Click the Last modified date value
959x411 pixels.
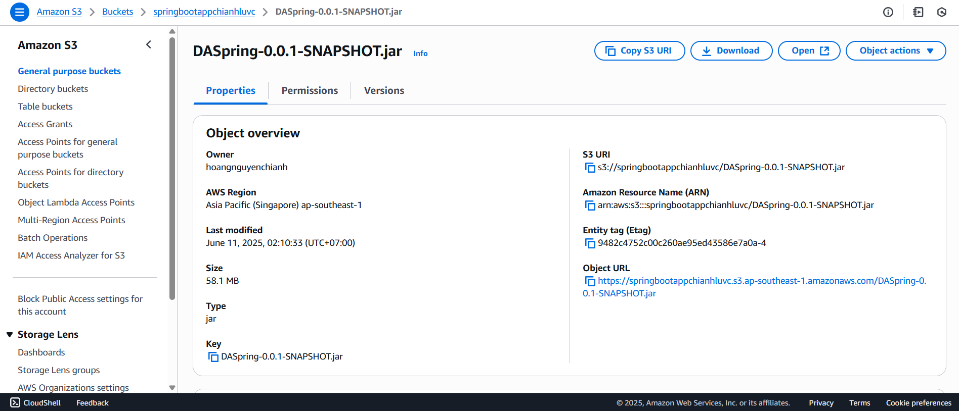tap(280, 243)
